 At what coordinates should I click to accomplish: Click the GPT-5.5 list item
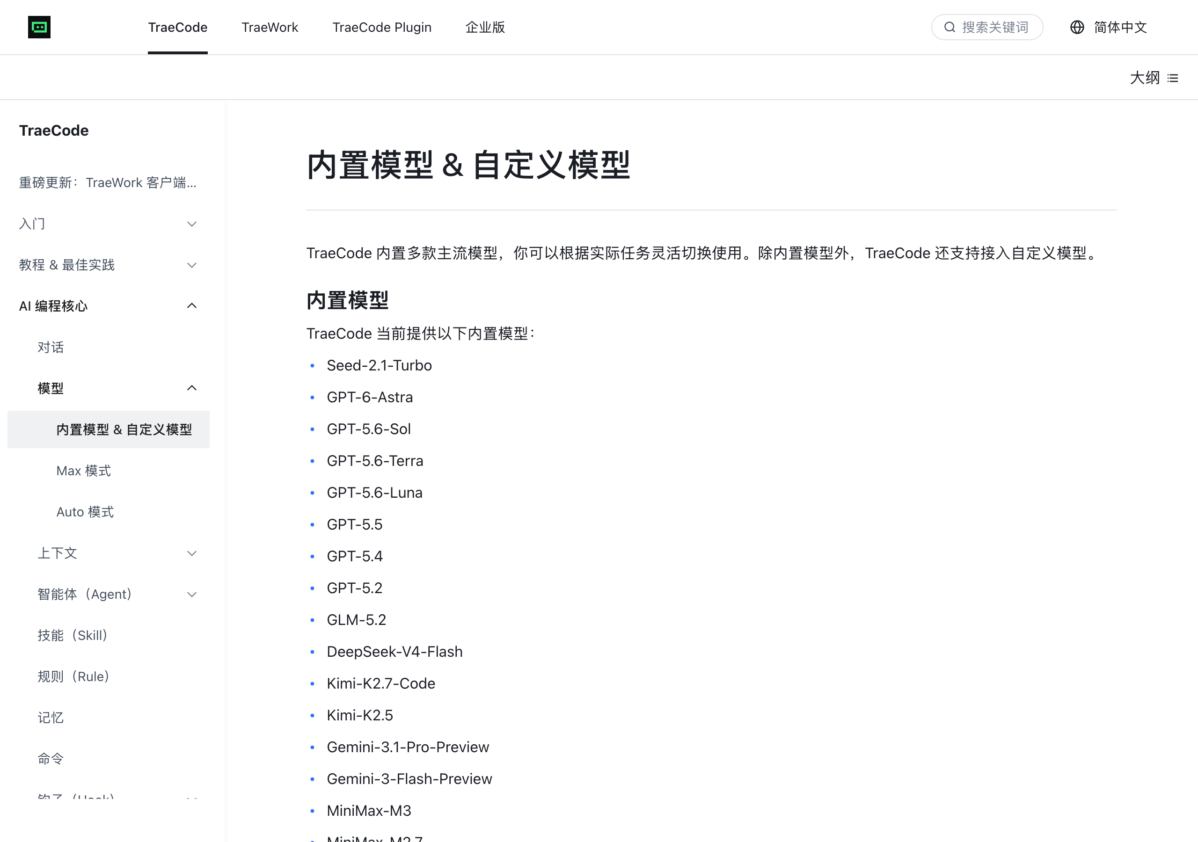[x=355, y=524]
